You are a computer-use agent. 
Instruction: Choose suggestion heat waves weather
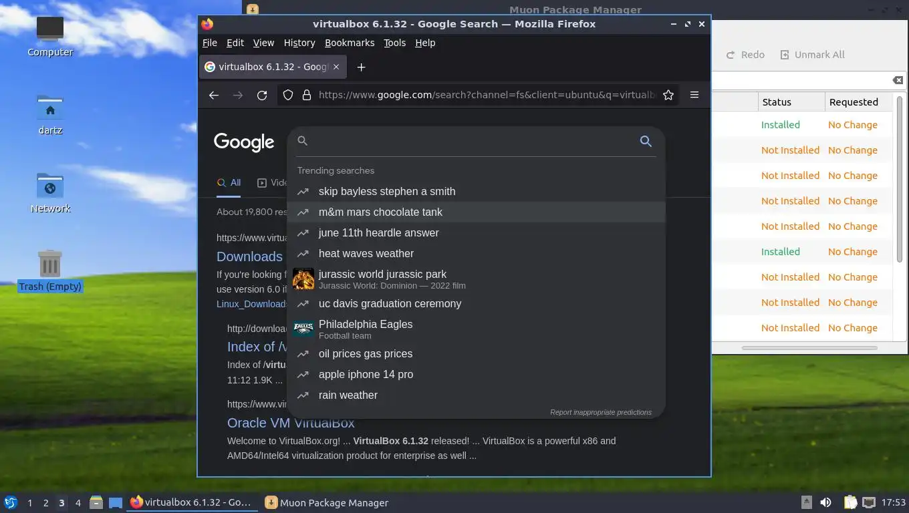coord(476,253)
